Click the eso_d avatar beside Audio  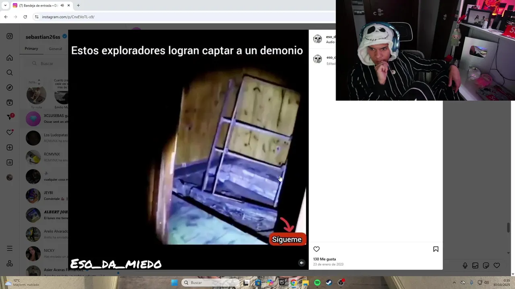click(317, 39)
